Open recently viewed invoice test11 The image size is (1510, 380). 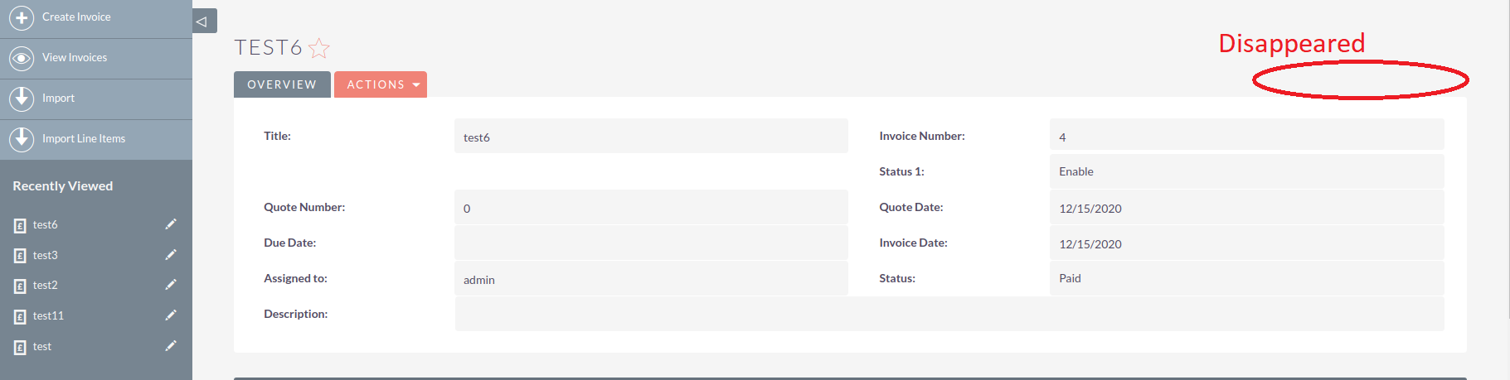point(48,316)
